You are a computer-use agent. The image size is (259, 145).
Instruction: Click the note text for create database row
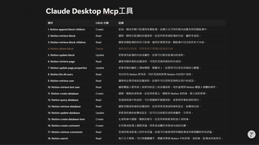point(163,94)
